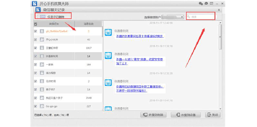The width and height of the screenshot is (257, 127).
Task: Click the chat pane scrollbar up arrow
Action: click(220, 23)
